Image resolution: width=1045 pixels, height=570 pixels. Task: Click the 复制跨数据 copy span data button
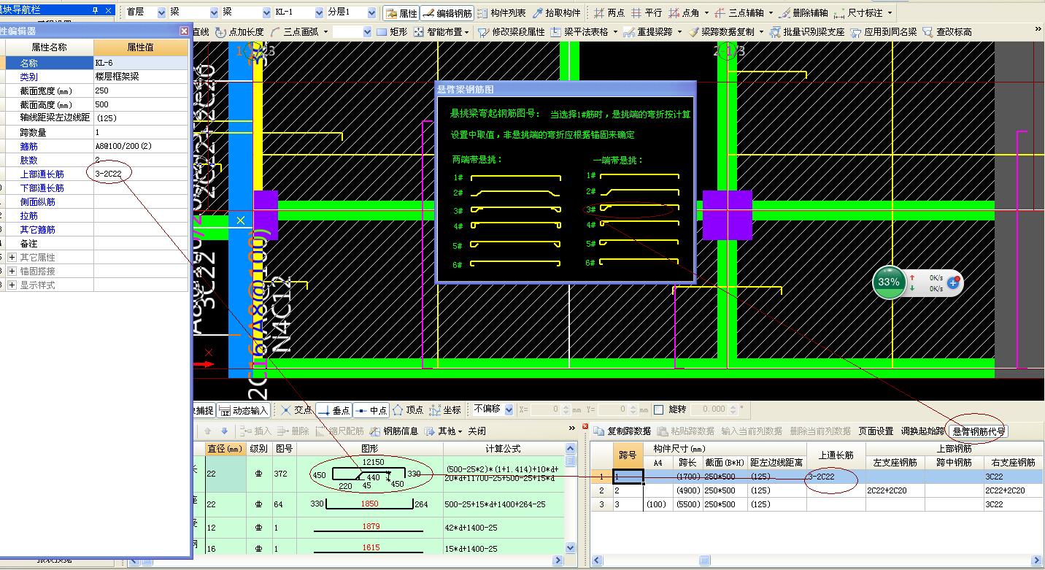click(x=622, y=431)
